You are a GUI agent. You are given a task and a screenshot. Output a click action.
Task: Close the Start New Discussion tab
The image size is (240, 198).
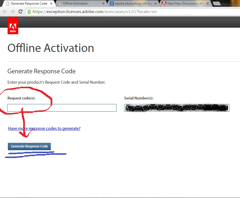pyautogui.click(x=208, y=4)
